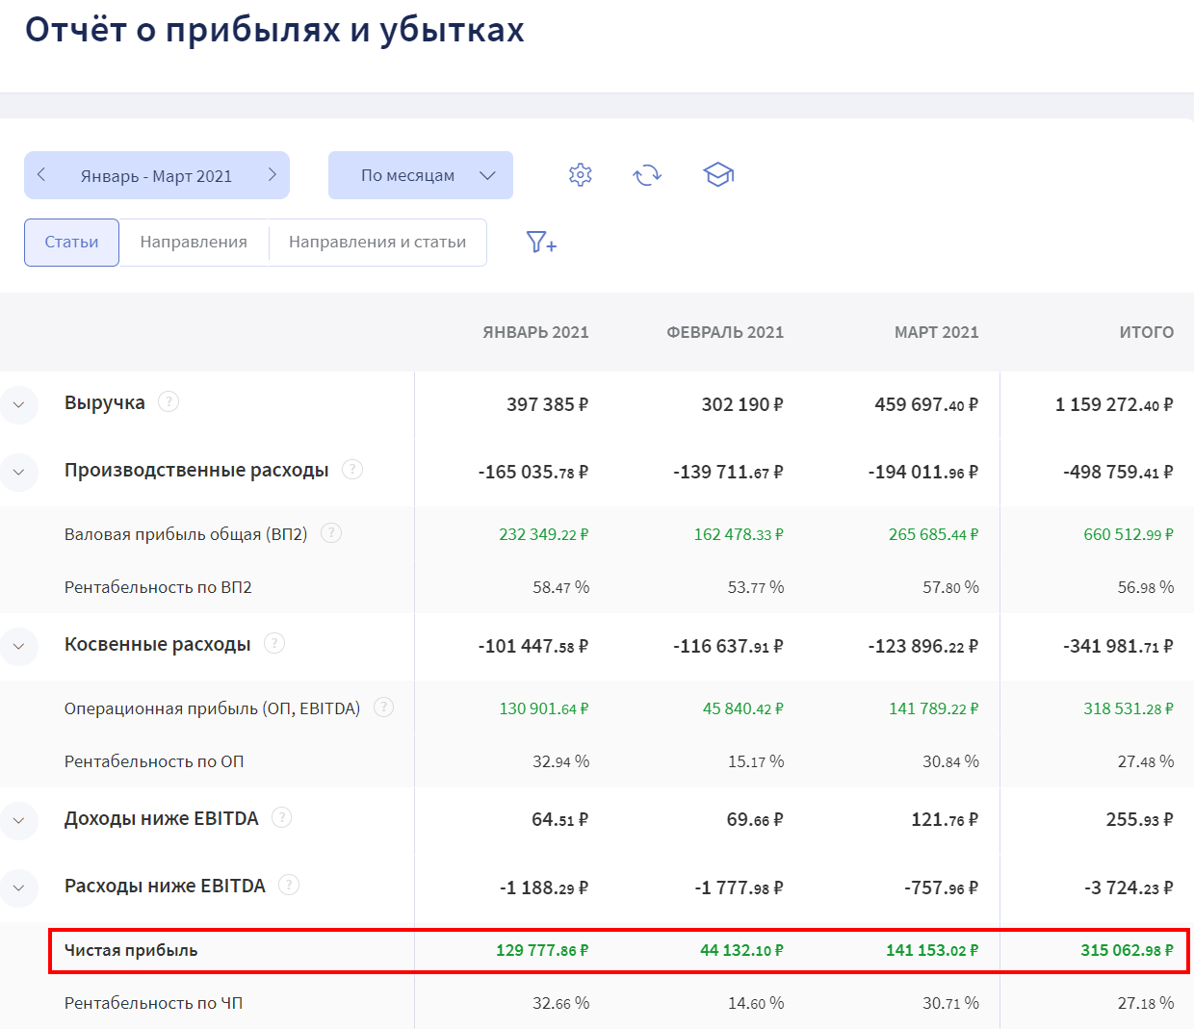Image resolution: width=1194 pixels, height=1029 pixels.
Task: Open the report settings gear icon
Action: 580,175
